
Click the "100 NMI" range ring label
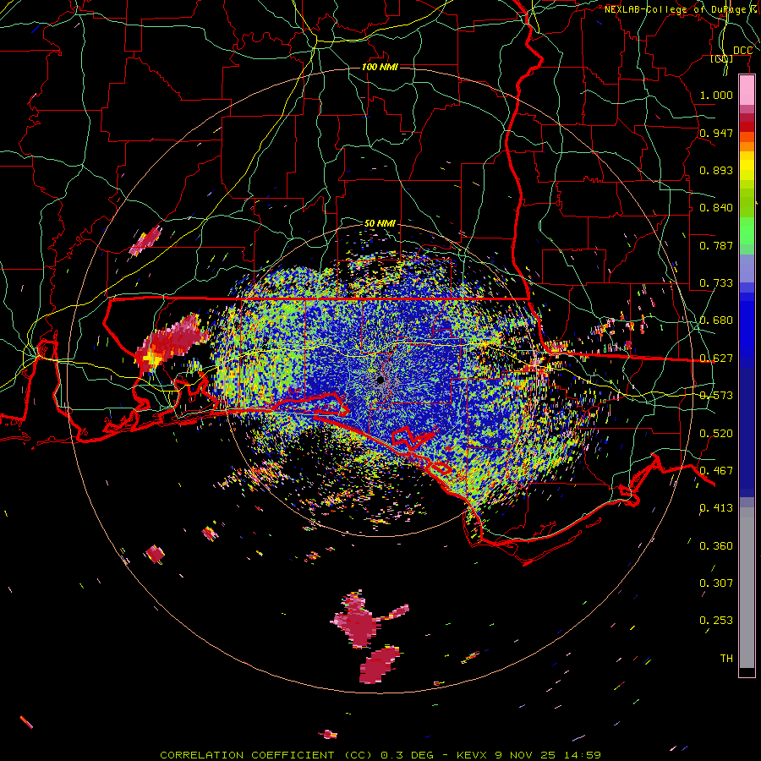380,67
